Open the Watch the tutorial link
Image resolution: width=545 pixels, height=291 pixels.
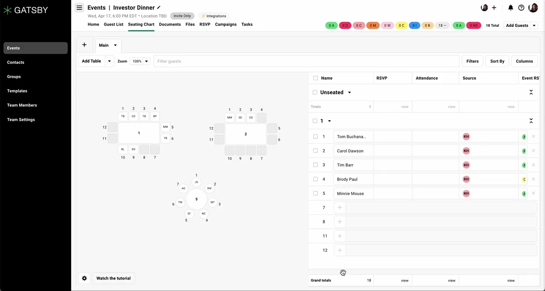(x=113, y=278)
